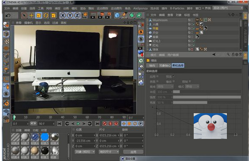This screenshot has width=249, height=161.
Task: Toggle Z axis lock
Action: tap(77, 15)
